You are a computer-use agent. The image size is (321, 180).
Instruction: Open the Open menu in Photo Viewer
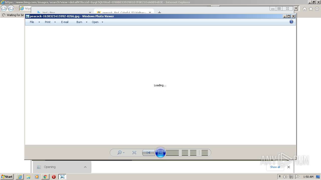pyautogui.click(x=95, y=22)
